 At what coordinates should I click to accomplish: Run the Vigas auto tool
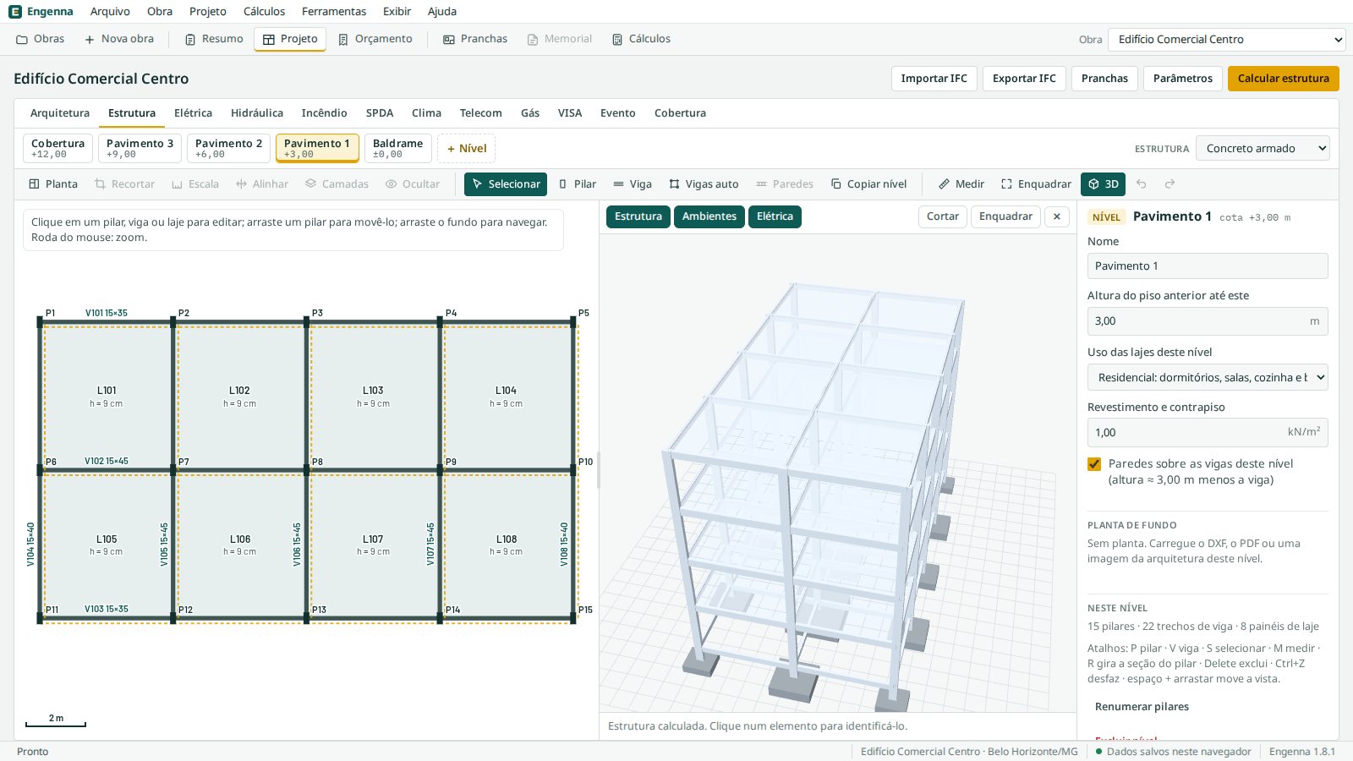pos(704,184)
